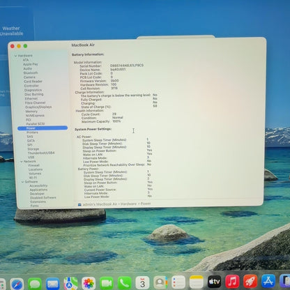Click the Maximum Capacity 100% value
Viewport: 290px width, 290px height.
[x=116, y=121]
